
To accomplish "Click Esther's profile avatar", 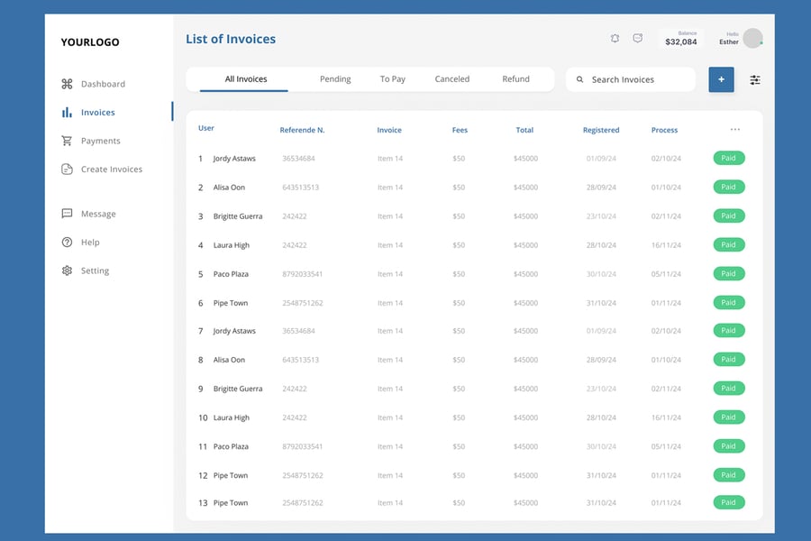I will [752, 38].
